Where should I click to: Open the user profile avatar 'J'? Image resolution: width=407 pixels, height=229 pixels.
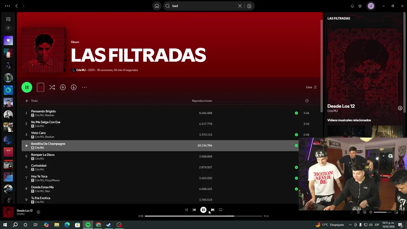pos(371,6)
